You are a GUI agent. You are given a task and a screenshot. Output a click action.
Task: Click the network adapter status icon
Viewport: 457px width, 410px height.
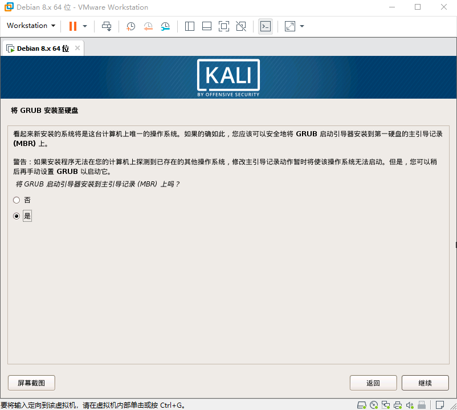click(386, 405)
